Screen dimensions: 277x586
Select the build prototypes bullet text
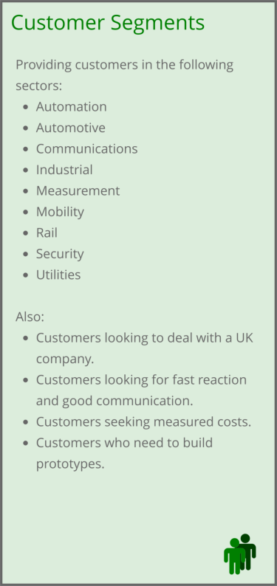[x=125, y=453]
